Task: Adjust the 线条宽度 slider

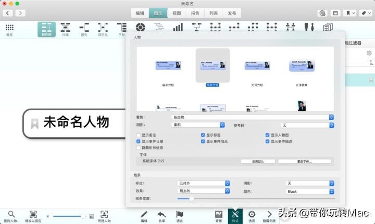Action: tap(256, 199)
